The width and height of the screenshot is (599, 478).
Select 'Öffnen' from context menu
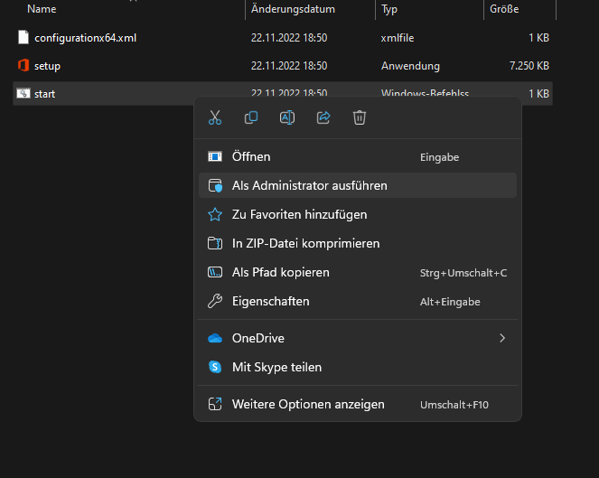click(251, 157)
